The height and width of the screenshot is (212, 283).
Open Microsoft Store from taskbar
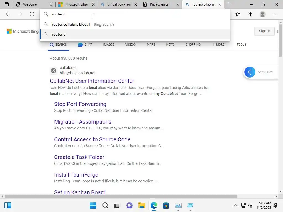pos(166,205)
